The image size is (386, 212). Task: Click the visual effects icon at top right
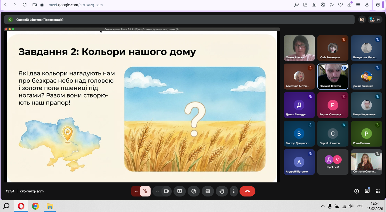(362, 20)
